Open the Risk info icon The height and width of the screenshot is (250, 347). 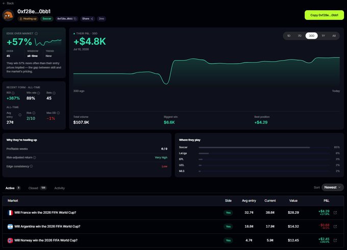pyautogui.click(x=34, y=113)
